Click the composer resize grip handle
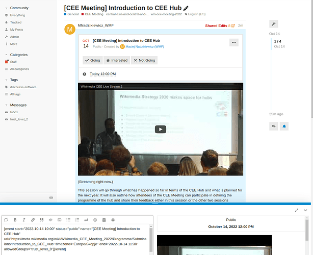 pos(155,203)
